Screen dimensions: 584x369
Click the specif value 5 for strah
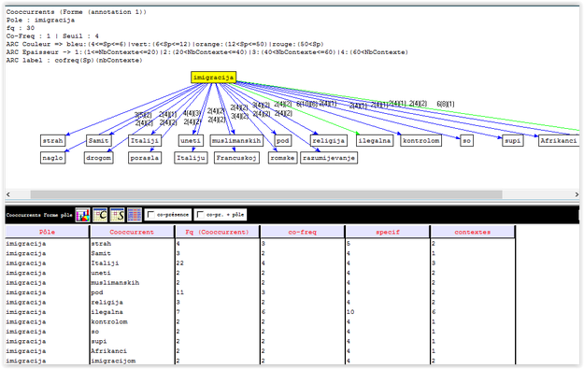388,244
